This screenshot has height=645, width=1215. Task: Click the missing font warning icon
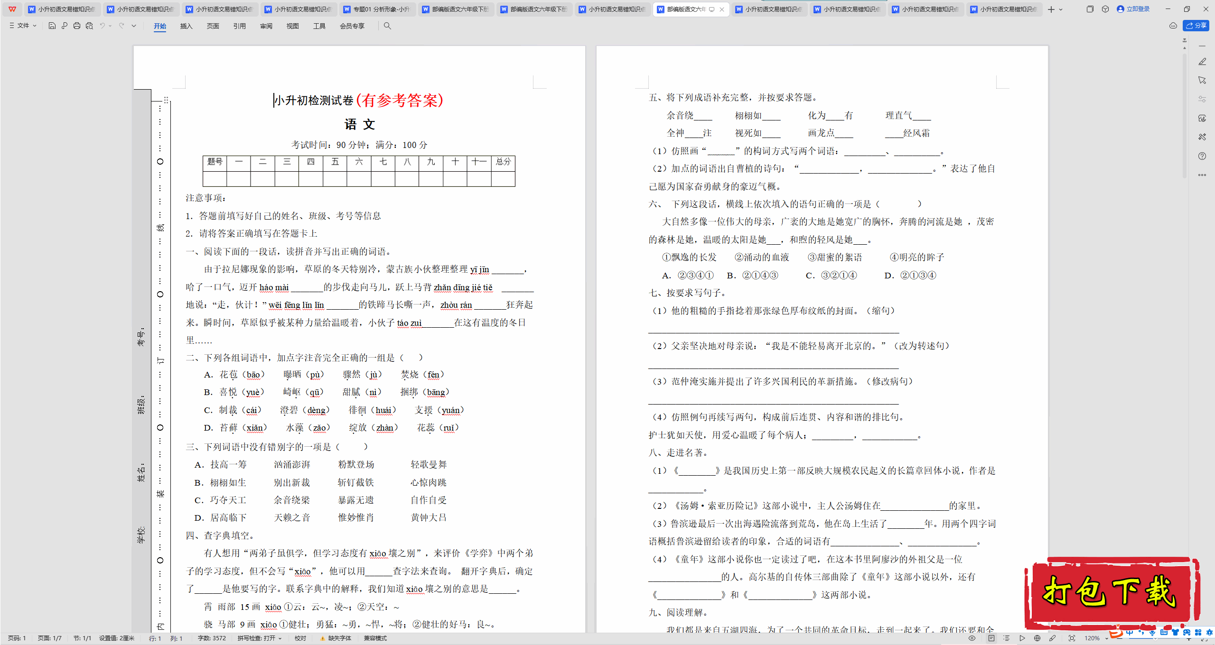(x=323, y=638)
